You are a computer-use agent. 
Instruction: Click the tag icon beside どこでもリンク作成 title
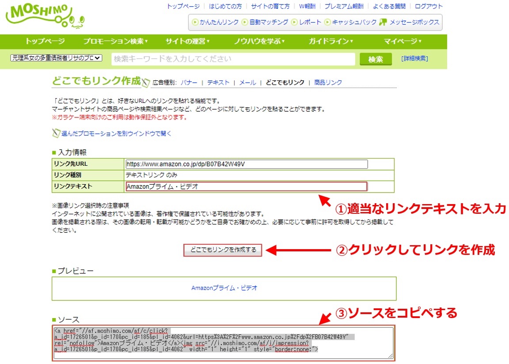(146, 83)
